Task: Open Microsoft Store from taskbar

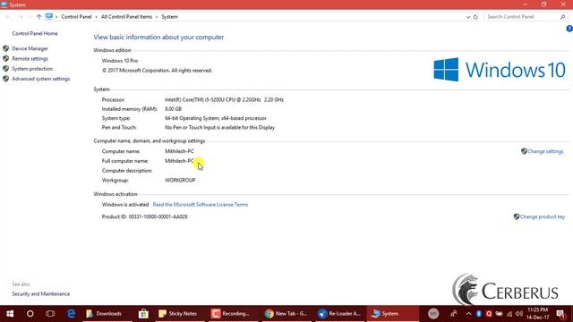Action: pyautogui.click(x=143, y=314)
